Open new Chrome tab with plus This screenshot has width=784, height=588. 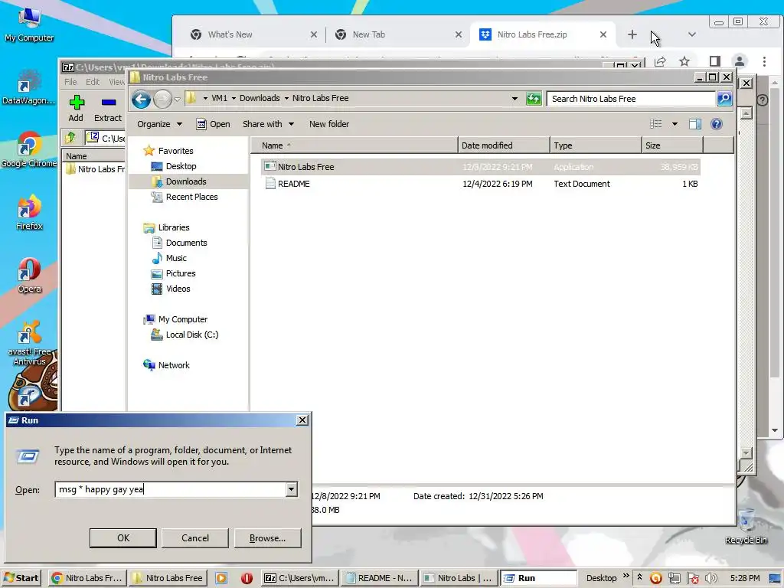point(632,34)
